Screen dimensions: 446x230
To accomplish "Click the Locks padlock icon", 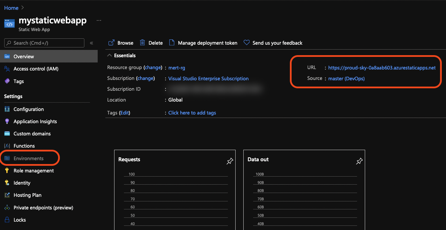I will (x=7, y=220).
